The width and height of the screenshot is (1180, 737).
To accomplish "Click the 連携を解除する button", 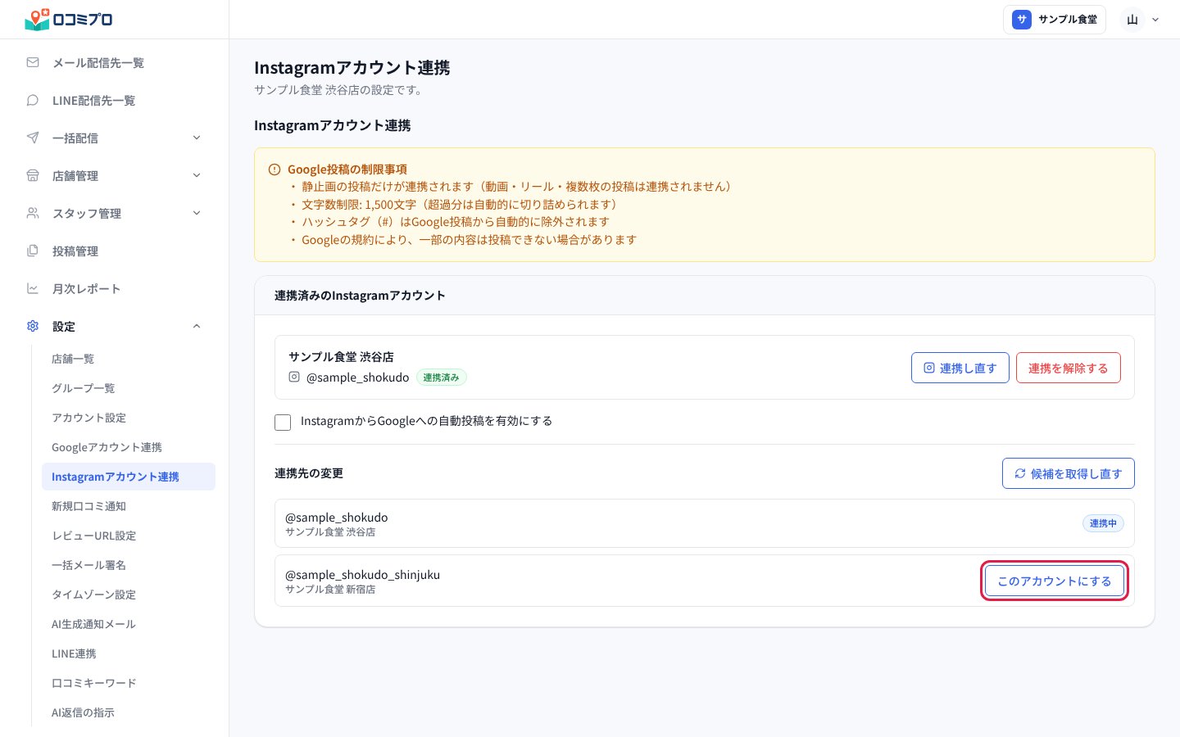I will (1069, 368).
